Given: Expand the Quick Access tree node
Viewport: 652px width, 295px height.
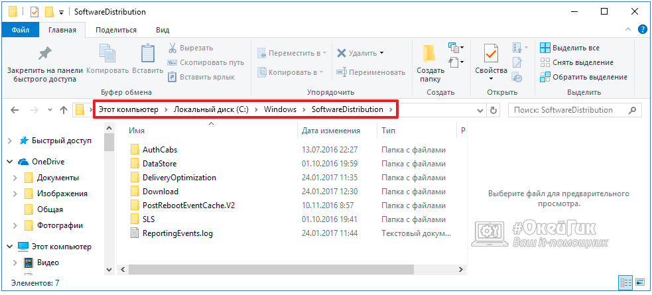Looking at the screenshot, I should tap(9, 141).
